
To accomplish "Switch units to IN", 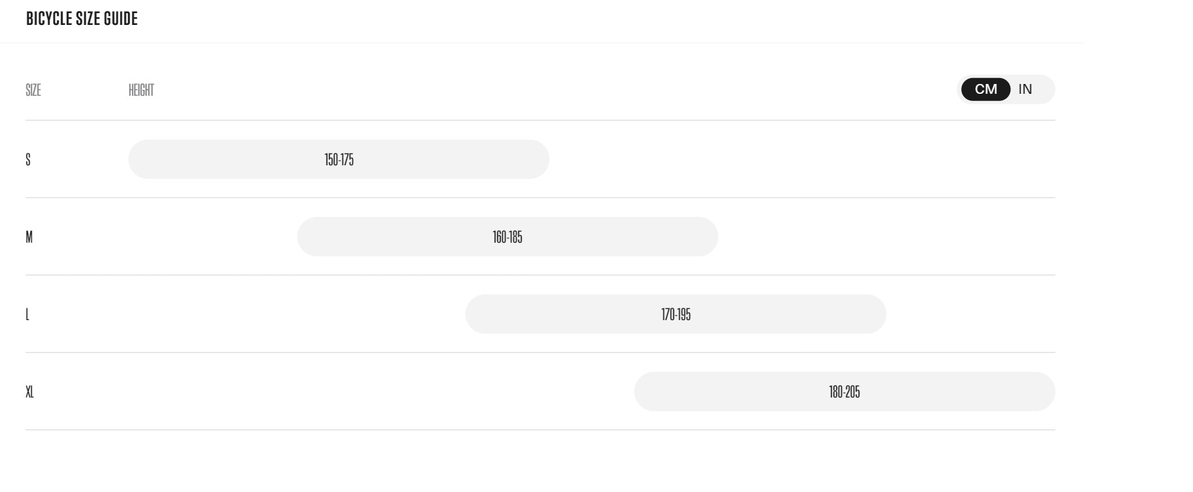I will click(1025, 89).
